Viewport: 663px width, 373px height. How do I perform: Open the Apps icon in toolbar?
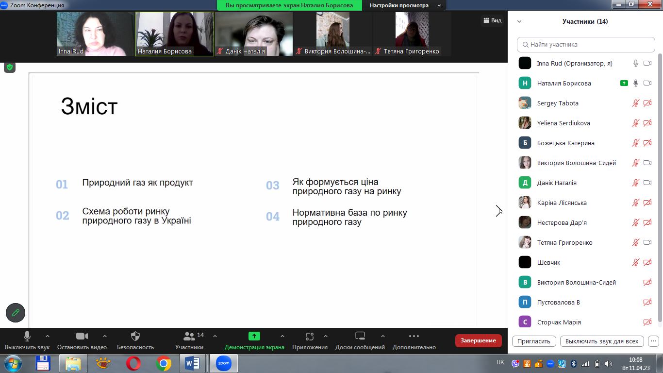pos(310,337)
